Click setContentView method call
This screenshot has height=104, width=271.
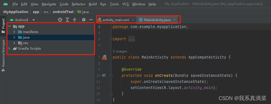(146, 88)
